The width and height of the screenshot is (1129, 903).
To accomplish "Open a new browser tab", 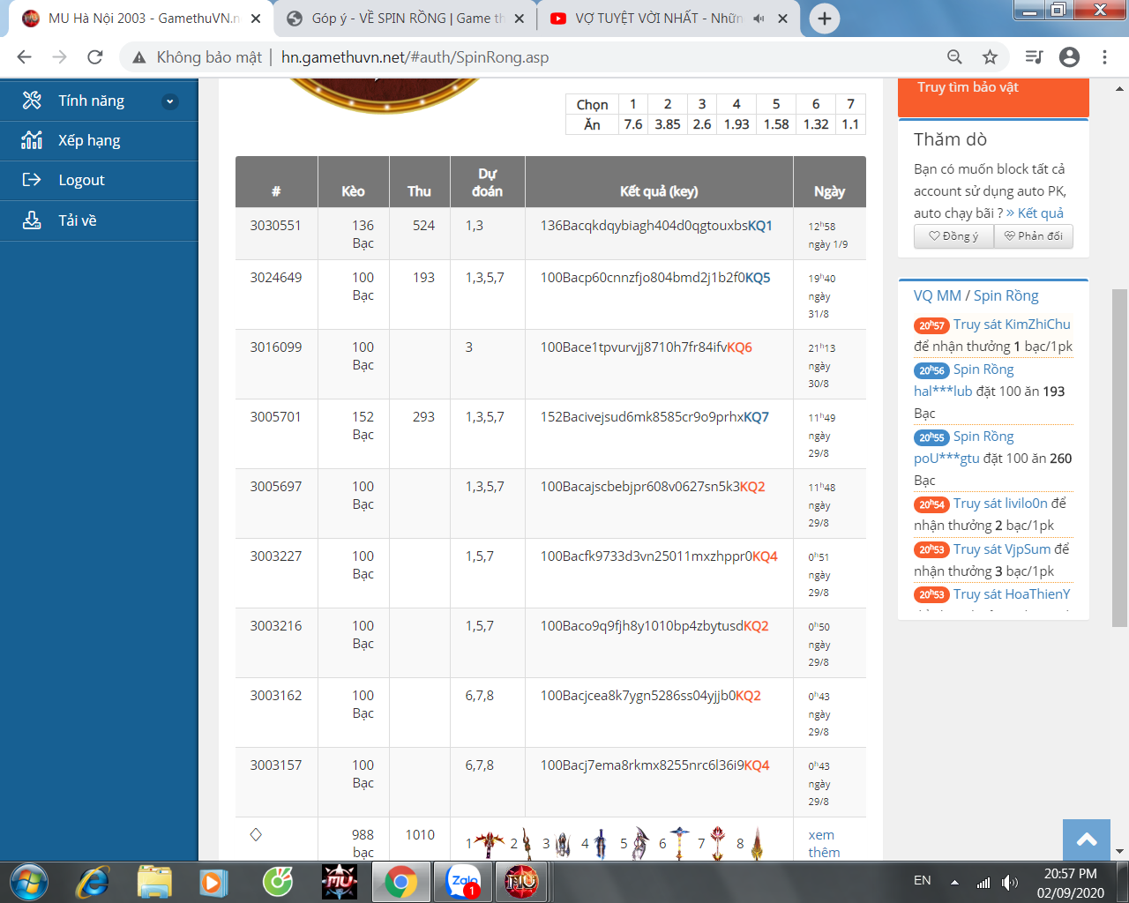I will (824, 19).
